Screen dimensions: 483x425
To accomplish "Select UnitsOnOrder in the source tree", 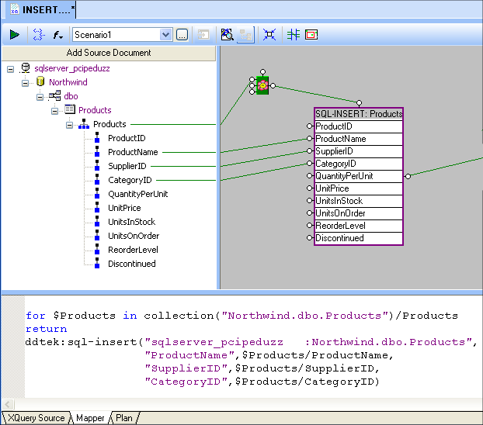I will click(x=134, y=236).
